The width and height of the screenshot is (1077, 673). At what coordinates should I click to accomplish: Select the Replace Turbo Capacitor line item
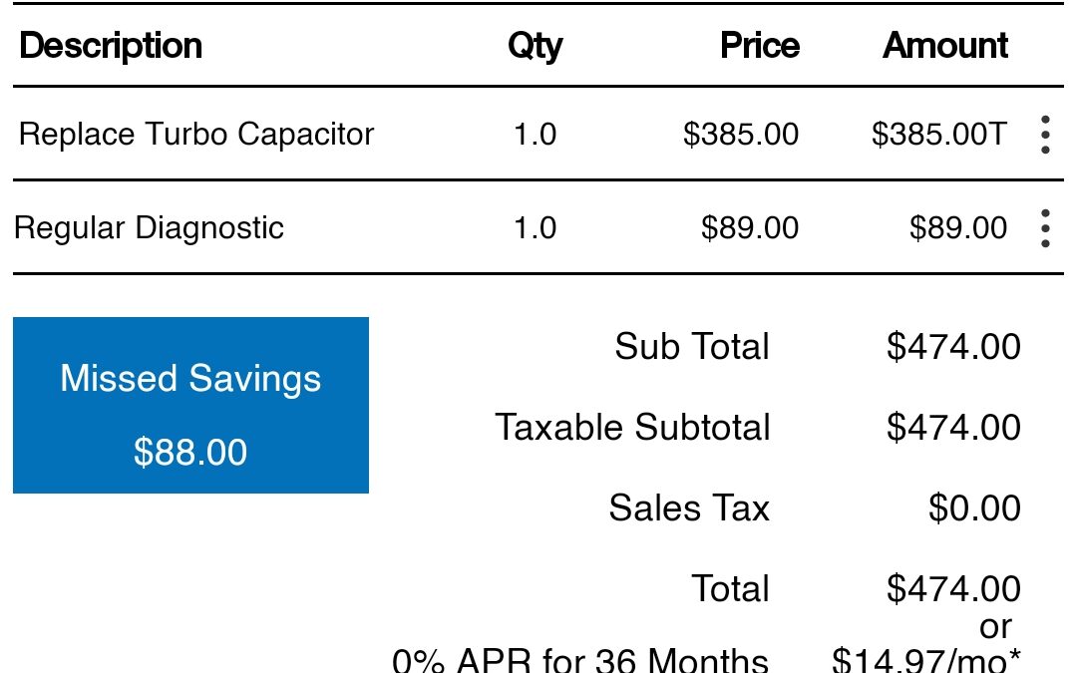[196, 135]
